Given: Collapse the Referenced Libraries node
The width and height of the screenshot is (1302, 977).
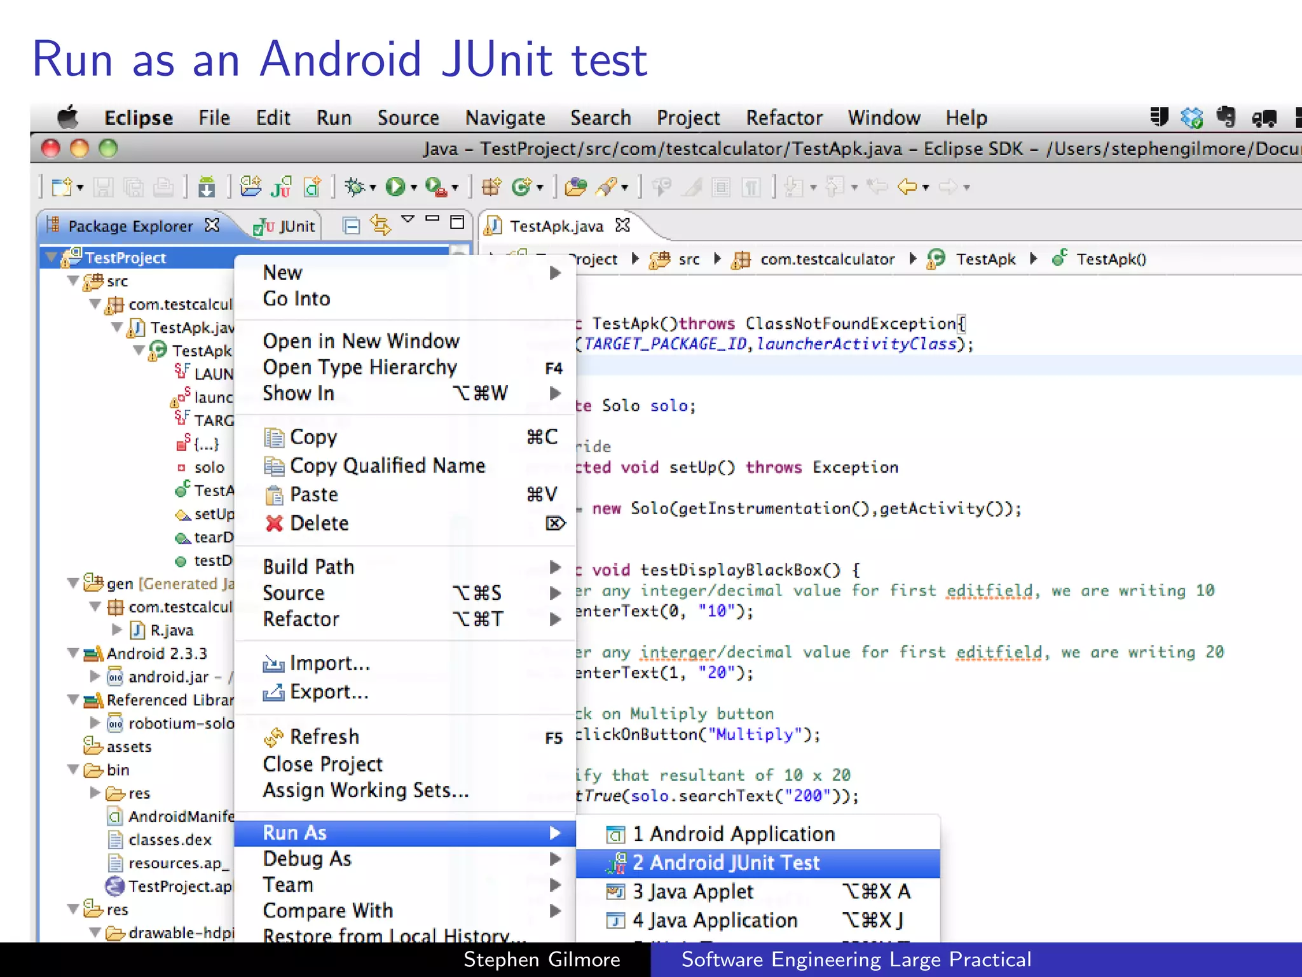Looking at the screenshot, I should click(74, 700).
